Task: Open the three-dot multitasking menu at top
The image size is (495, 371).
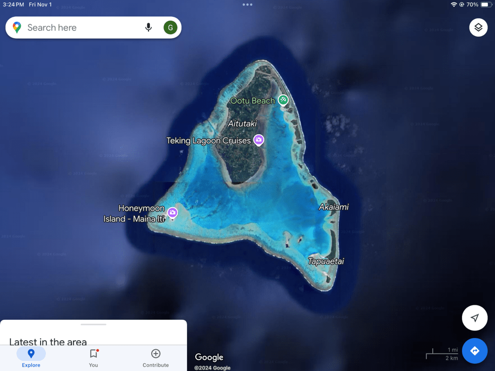Action: 247,4
